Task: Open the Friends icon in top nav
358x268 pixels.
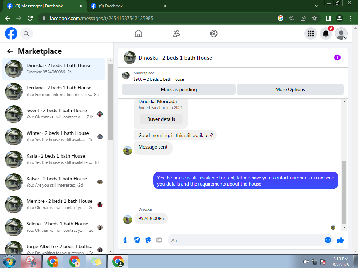Action: [176, 34]
